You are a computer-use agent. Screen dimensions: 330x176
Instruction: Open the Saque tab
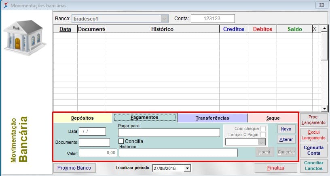(x=273, y=118)
